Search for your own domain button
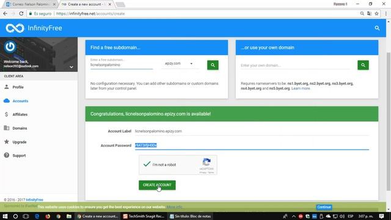This screenshot has width=391, height=220. coord(363,65)
